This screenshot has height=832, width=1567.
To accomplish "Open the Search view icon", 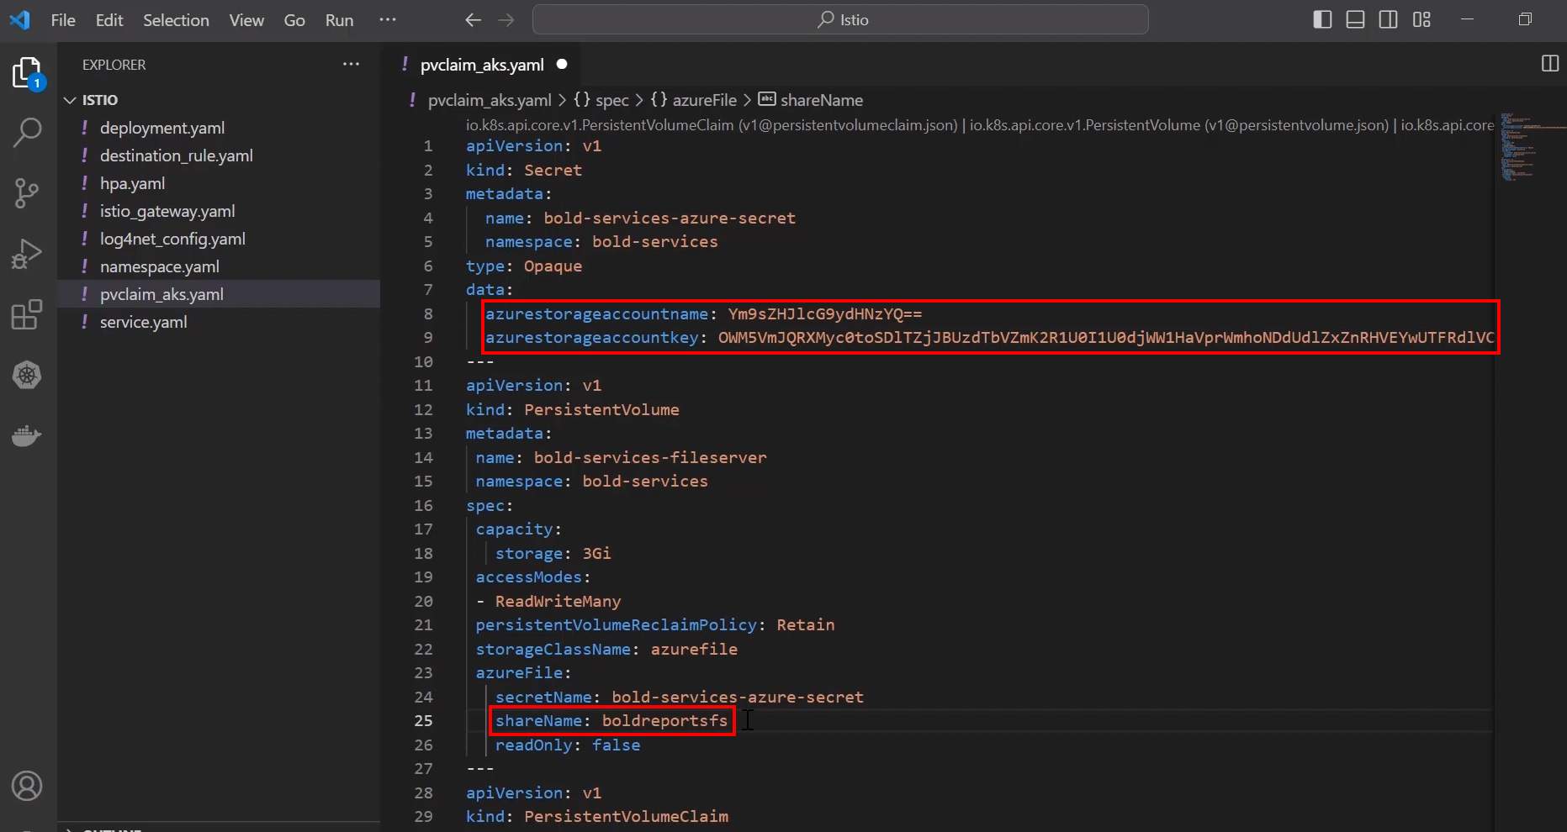I will [x=27, y=132].
